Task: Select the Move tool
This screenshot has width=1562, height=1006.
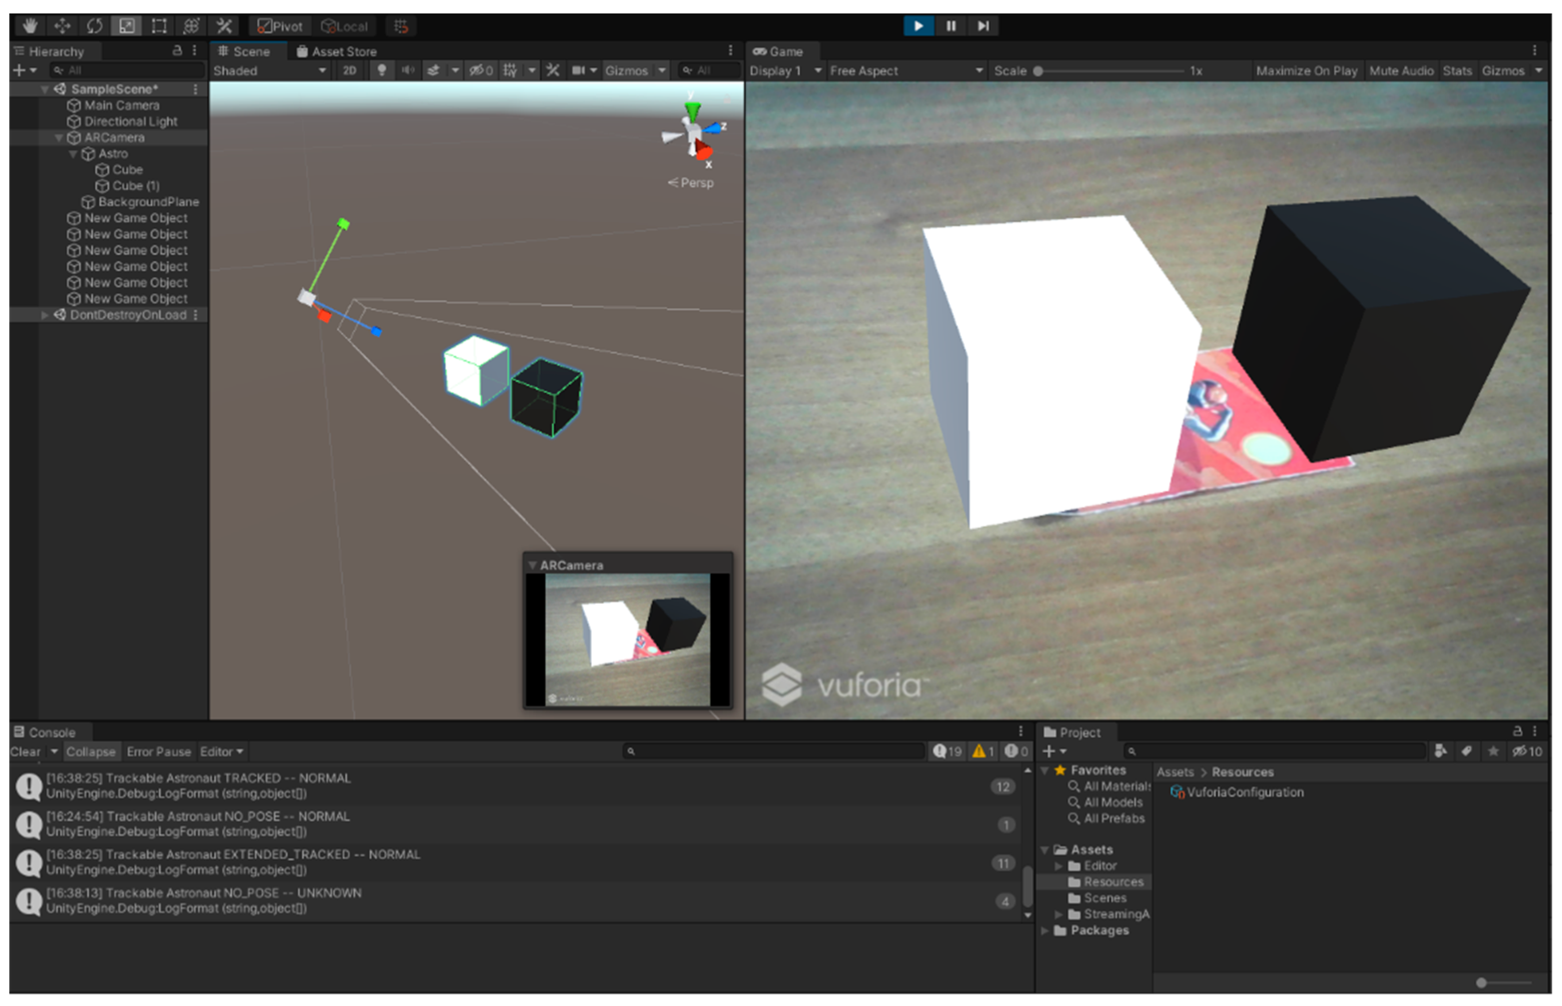Action: coord(62,26)
